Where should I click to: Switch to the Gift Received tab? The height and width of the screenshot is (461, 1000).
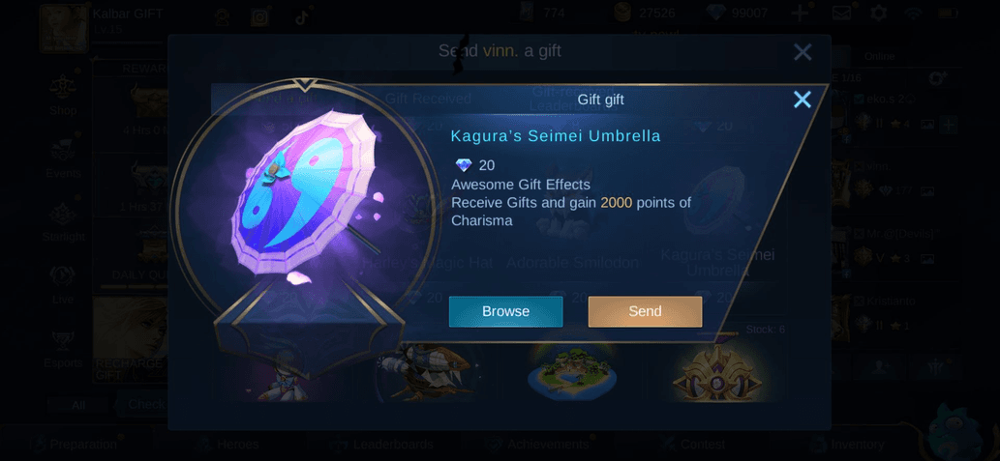428,99
